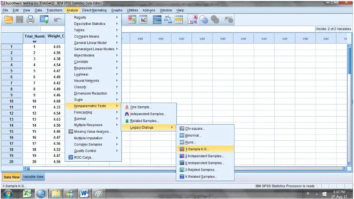Choose 2 Independent Samples entry

click(x=205, y=156)
